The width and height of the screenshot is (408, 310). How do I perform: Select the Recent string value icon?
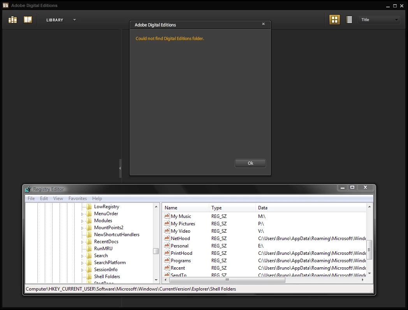pos(167,268)
